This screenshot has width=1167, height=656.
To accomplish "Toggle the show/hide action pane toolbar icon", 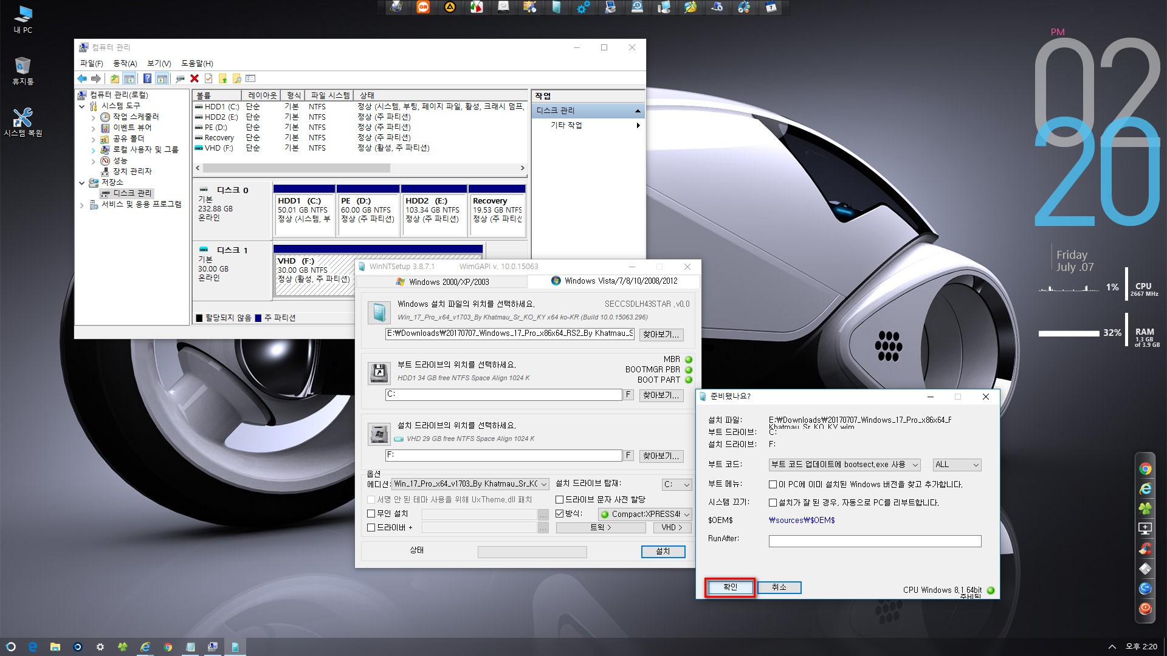I will (x=162, y=78).
